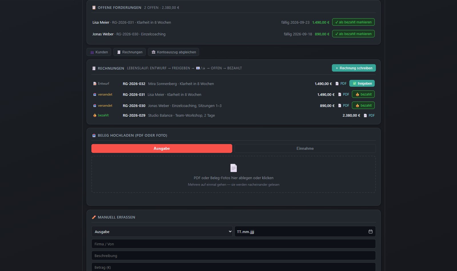Click invoice number RG-2026-029
This screenshot has width=457, height=271.
pyautogui.click(x=134, y=116)
